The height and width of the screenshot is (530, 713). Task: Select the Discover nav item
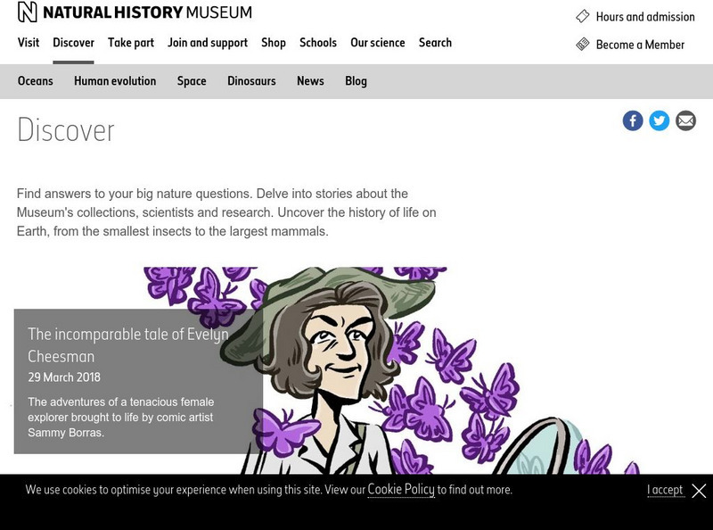tap(73, 42)
